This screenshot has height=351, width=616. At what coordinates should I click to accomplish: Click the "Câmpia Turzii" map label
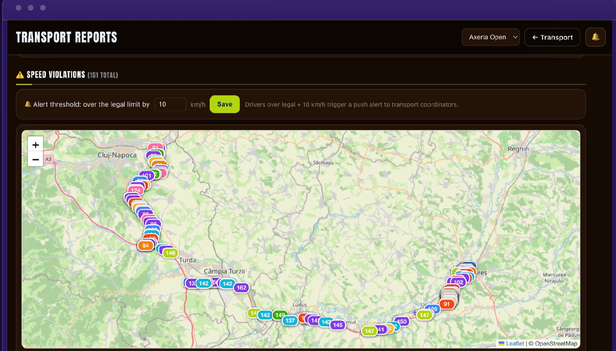click(x=224, y=271)
